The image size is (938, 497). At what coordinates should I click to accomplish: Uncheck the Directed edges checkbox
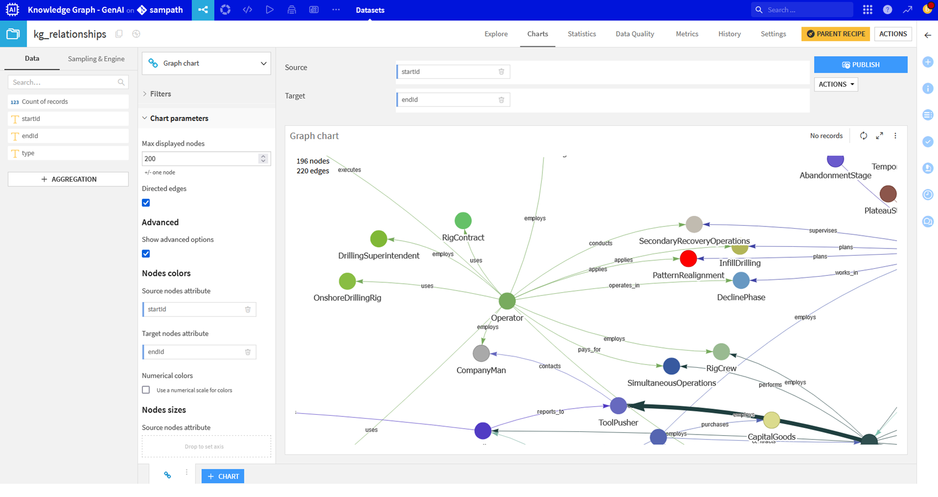click(x=146, y=203)
